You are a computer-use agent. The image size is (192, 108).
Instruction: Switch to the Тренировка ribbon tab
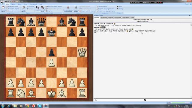[33, 4]
